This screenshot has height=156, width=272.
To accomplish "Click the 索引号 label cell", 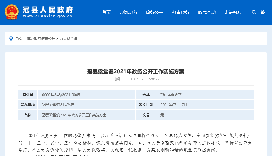I will click(28, 95).
